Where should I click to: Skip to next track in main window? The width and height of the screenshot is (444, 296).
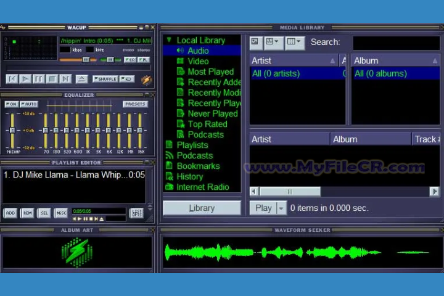(65, 79)
